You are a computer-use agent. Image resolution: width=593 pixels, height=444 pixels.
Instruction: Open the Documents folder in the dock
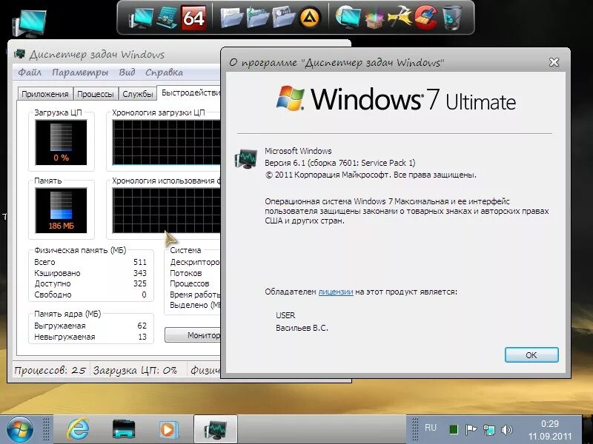pyautogui.click(x=231, y=18)
